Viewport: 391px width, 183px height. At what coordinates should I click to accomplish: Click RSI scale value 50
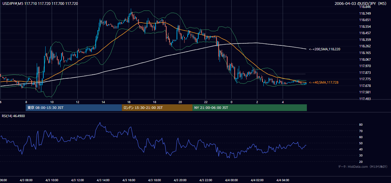pos(361,143)
